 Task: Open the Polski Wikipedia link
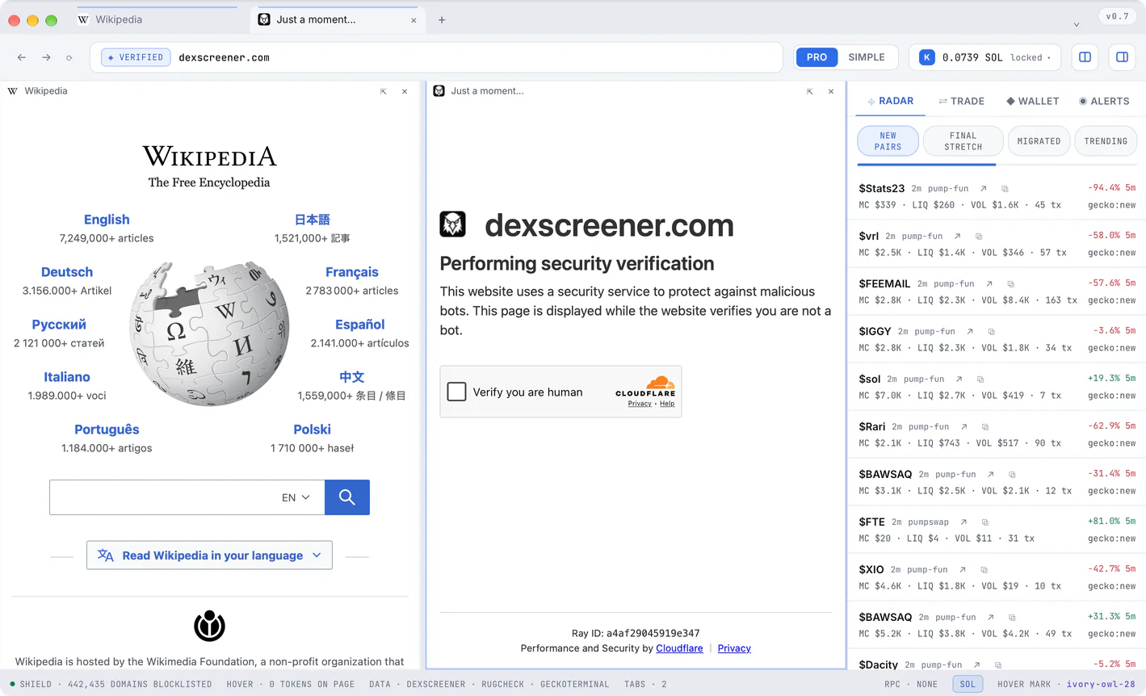[x=313, y=430]
